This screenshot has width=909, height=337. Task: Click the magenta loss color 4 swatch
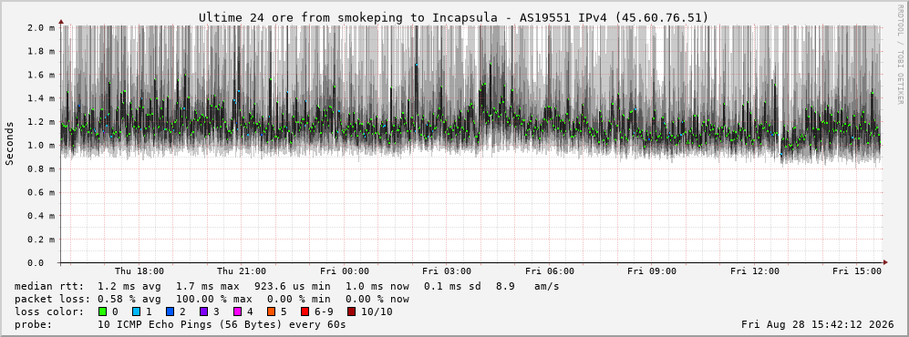238,311
